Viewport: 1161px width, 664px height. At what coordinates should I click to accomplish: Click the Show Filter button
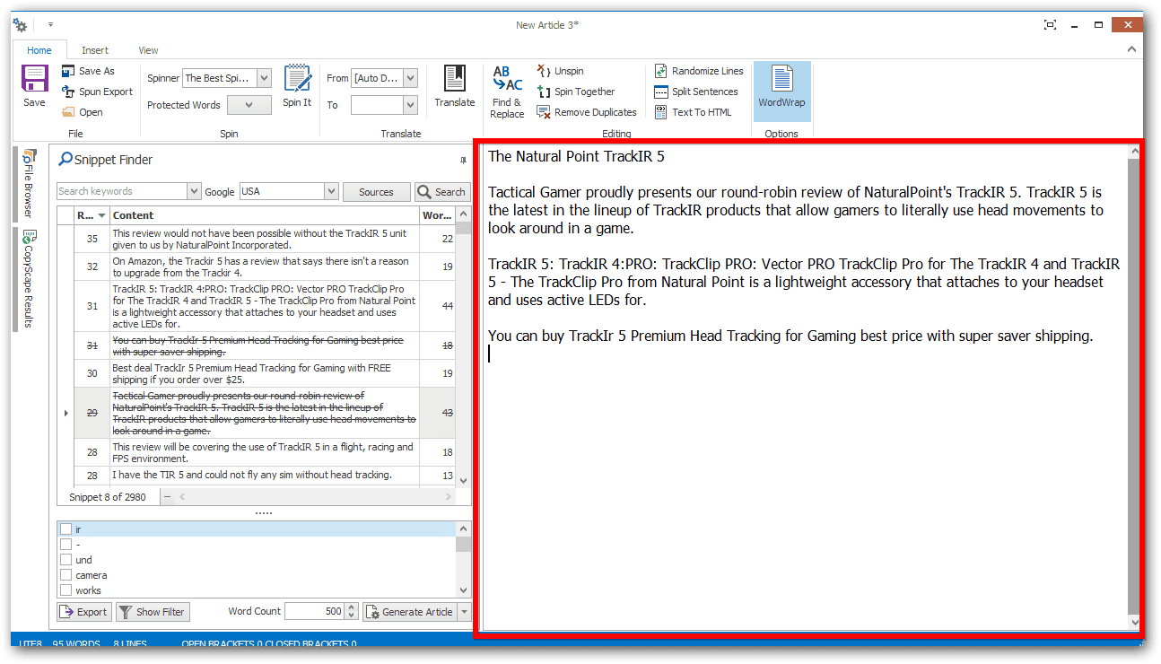click(152, 612)
